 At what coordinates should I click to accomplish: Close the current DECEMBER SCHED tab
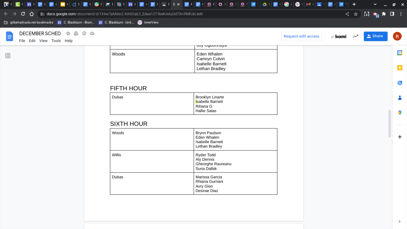pyautogui.click(x=178, y=4)
